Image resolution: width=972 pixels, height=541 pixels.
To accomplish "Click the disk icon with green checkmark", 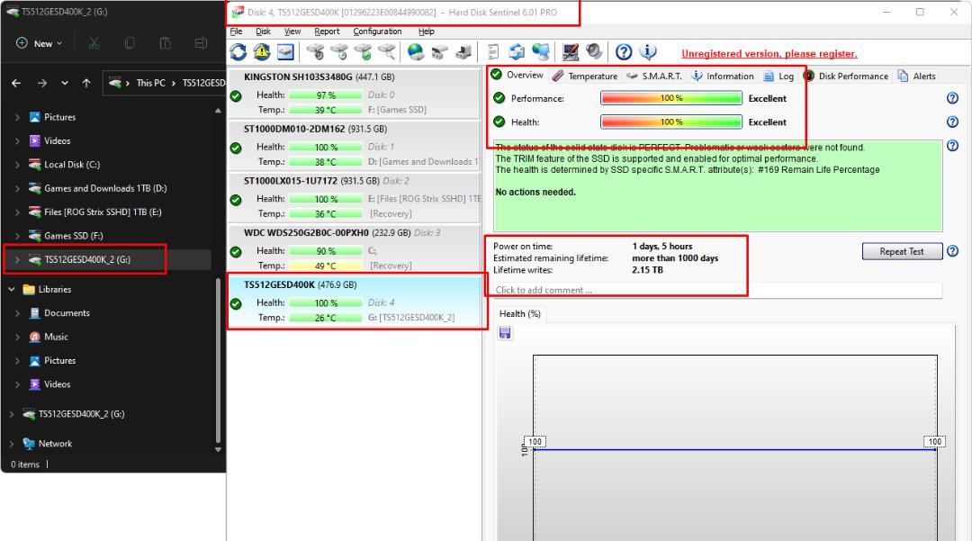I will point(364,52).
